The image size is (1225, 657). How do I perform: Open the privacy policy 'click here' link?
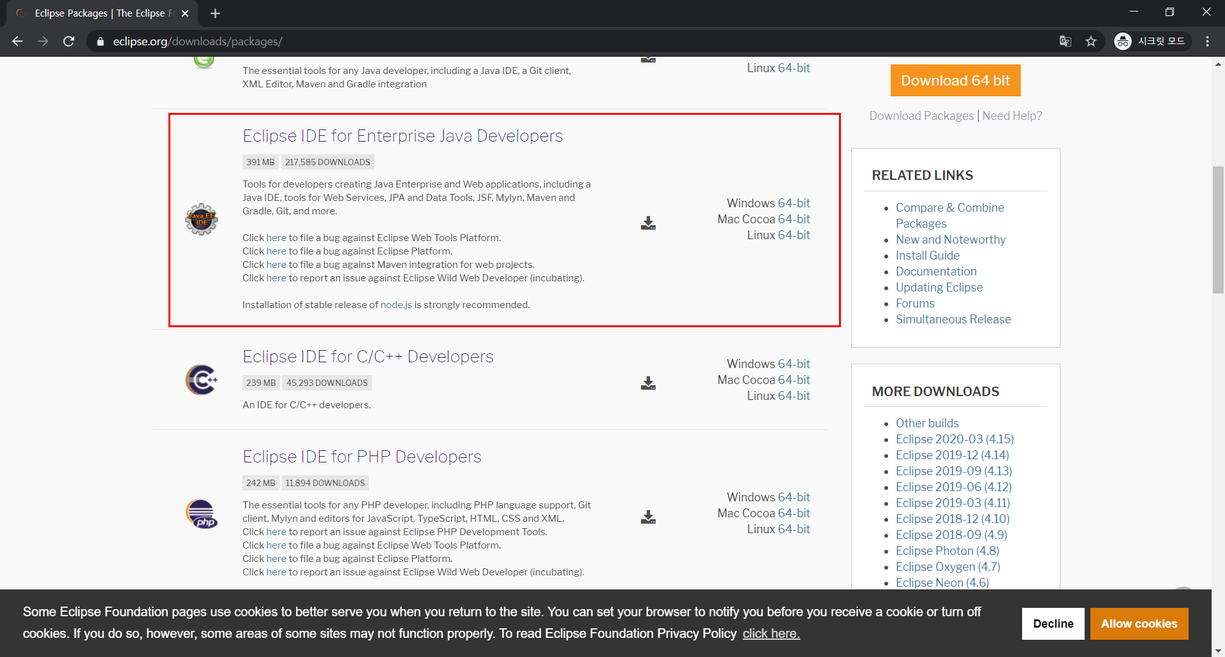pos(771,633)
